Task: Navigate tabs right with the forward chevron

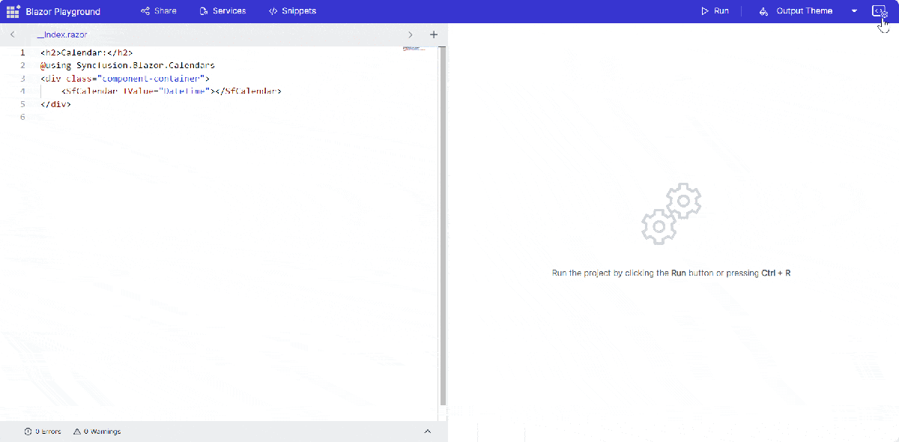Action: [410, 35]
